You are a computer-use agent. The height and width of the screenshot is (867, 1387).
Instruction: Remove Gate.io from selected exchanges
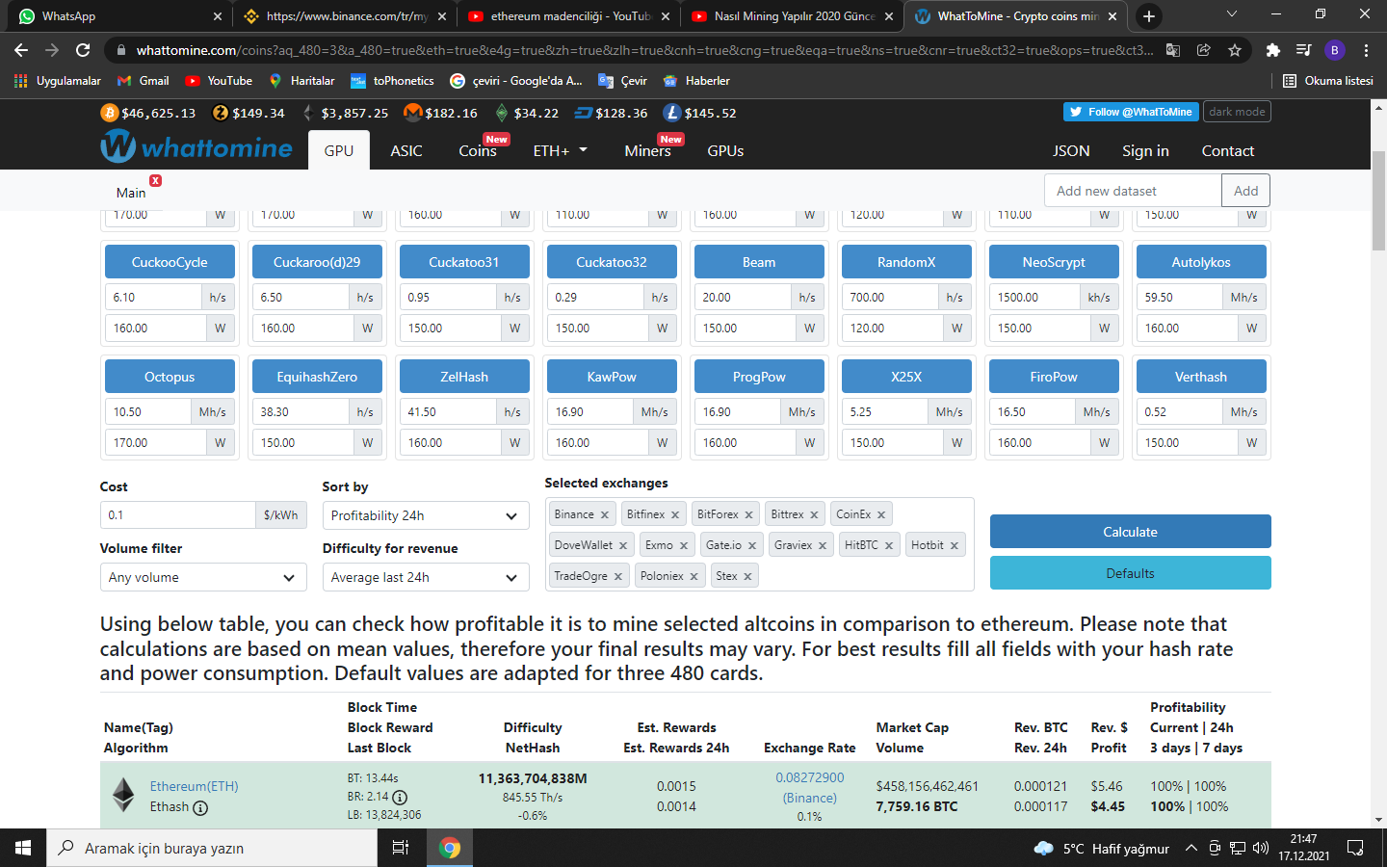752,545
